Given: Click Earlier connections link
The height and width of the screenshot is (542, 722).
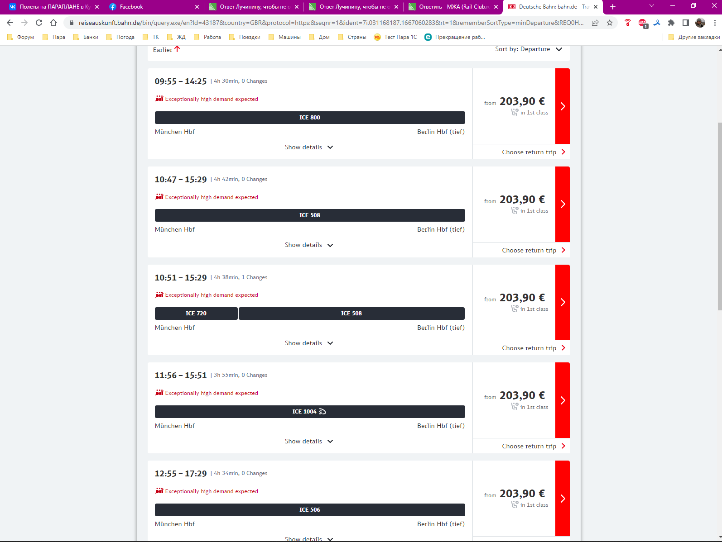Looking at the screenshot, I should coord(166,50).
